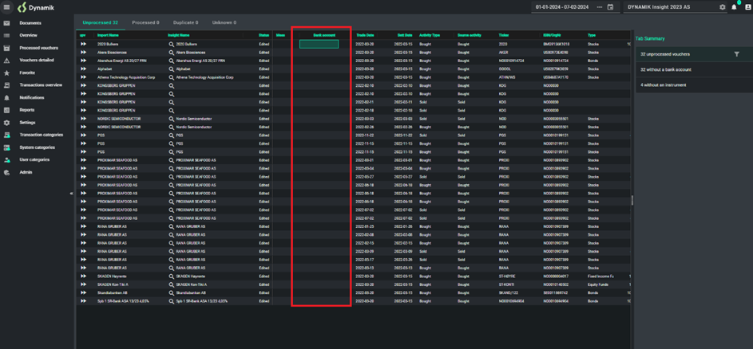Open the date range field 01-01-2024 - 07-02-2024

(562, 7)
